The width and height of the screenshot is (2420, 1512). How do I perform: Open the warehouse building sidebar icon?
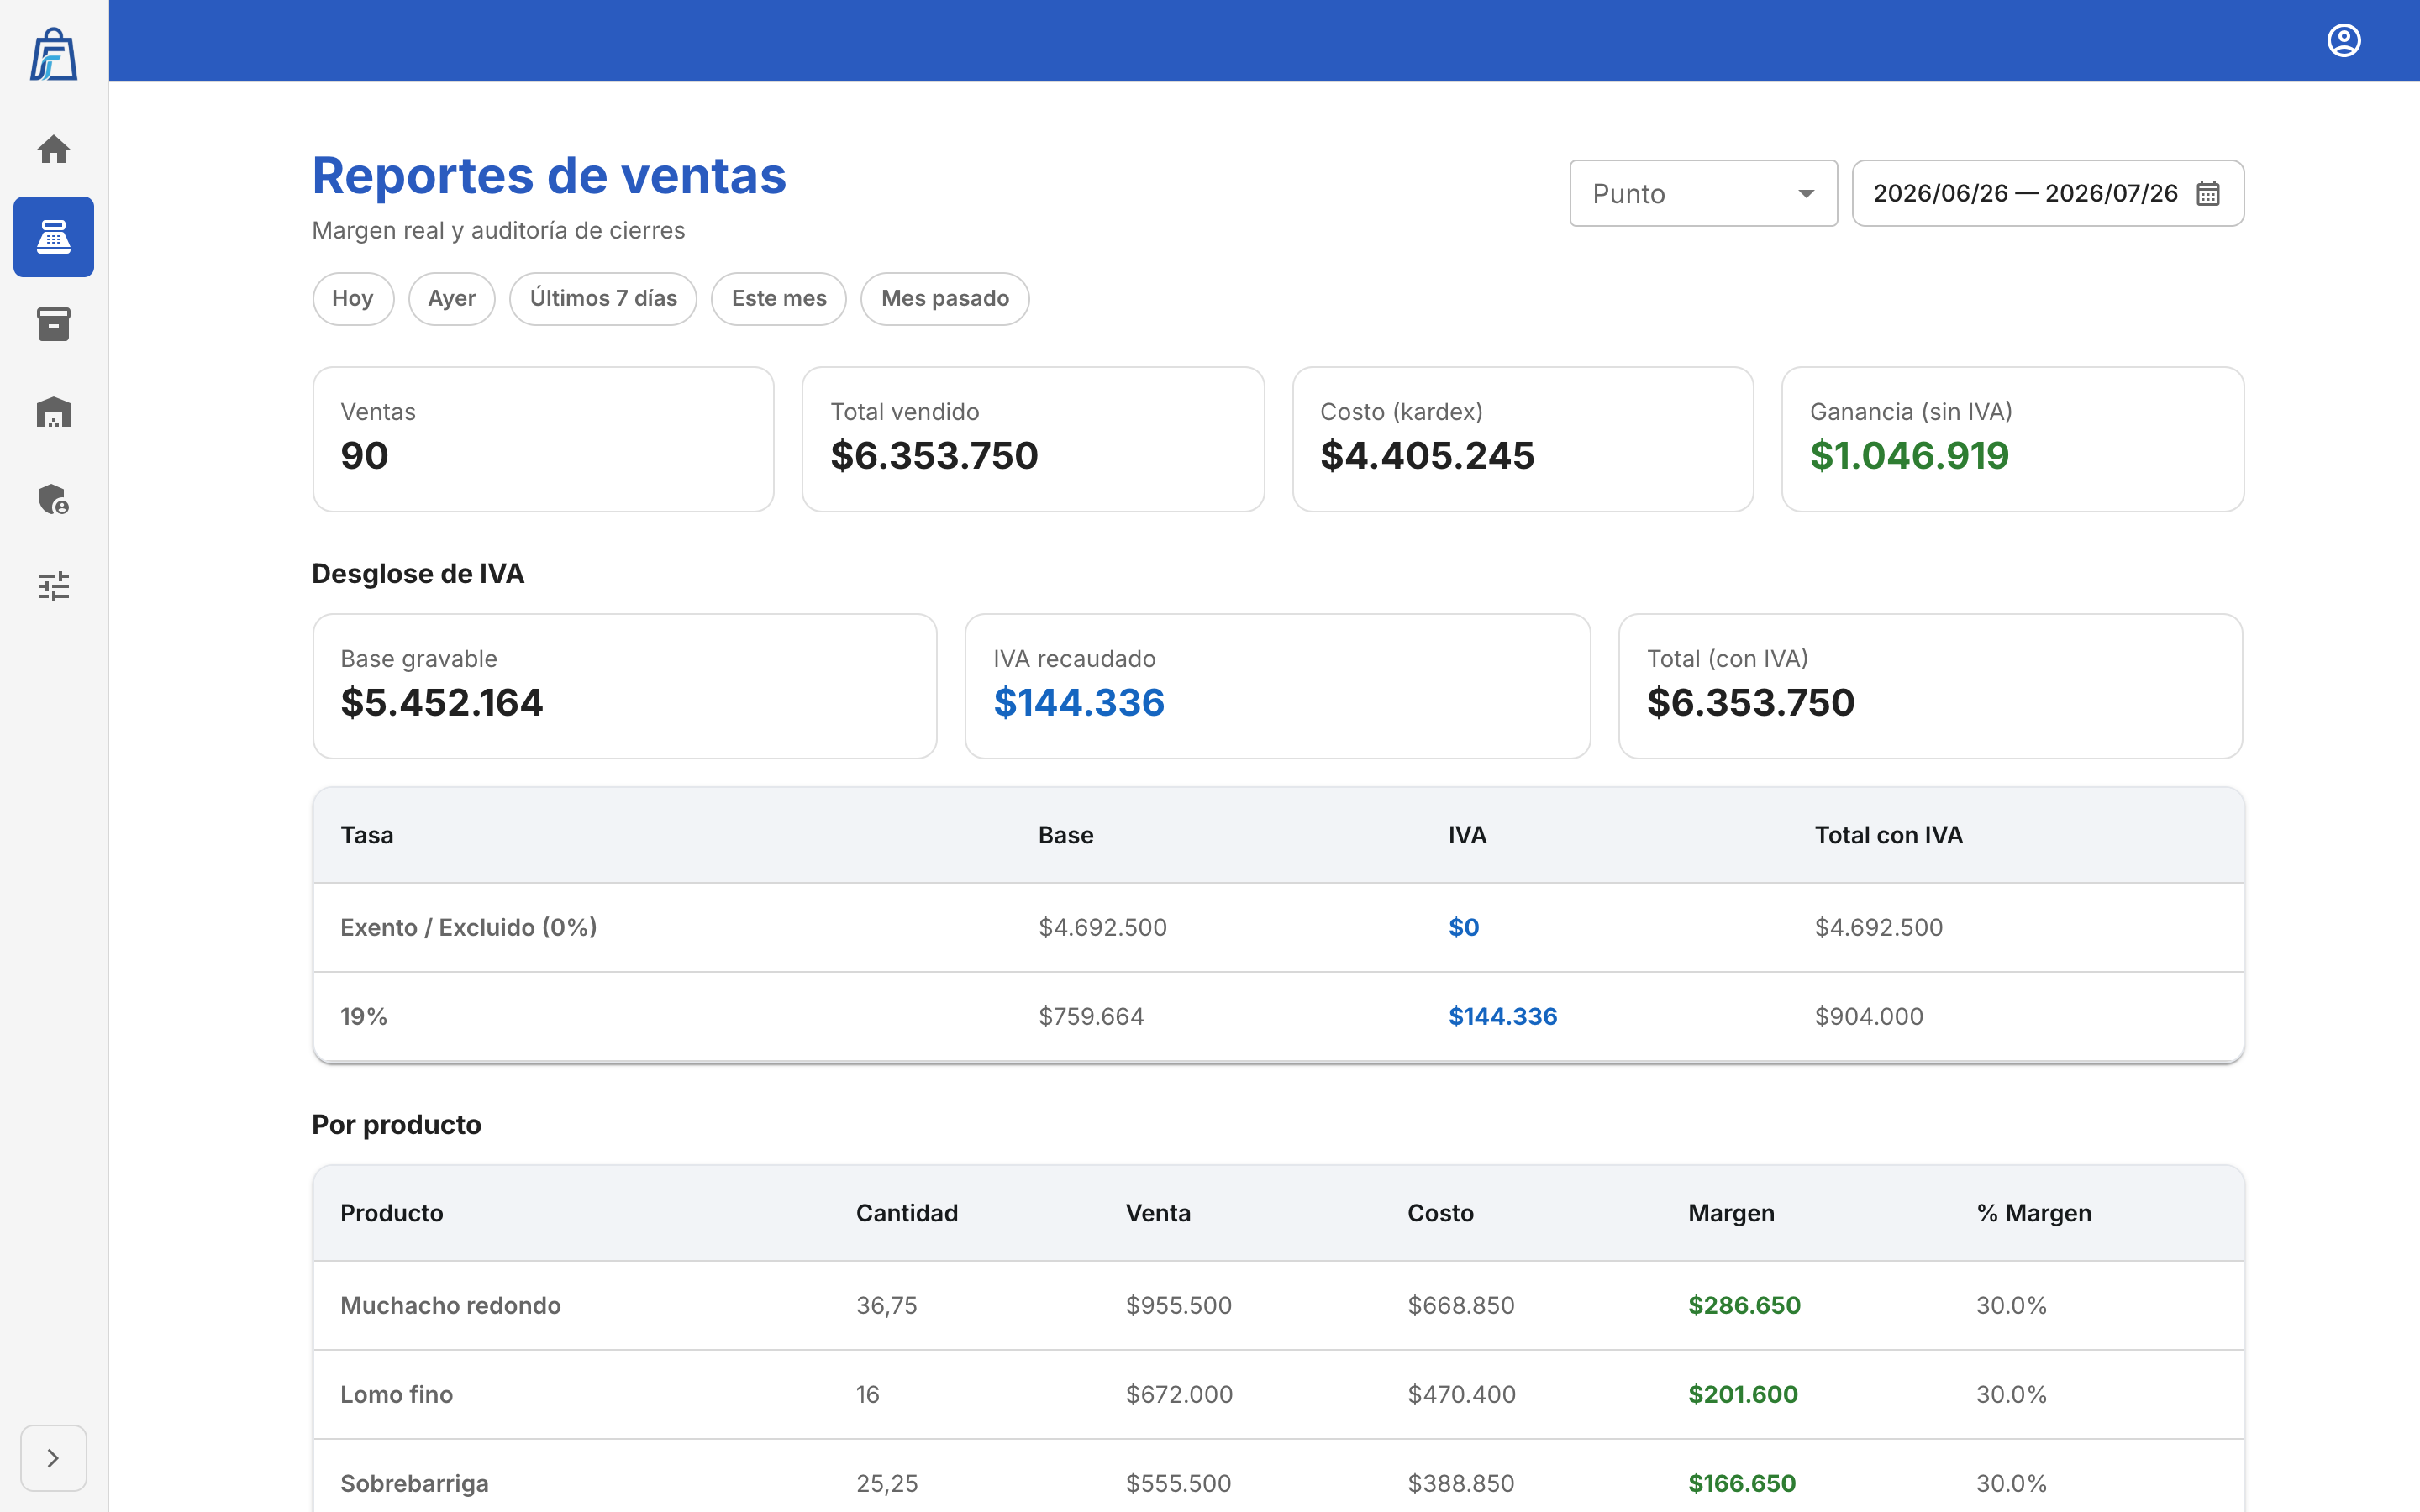click(54, 412)
